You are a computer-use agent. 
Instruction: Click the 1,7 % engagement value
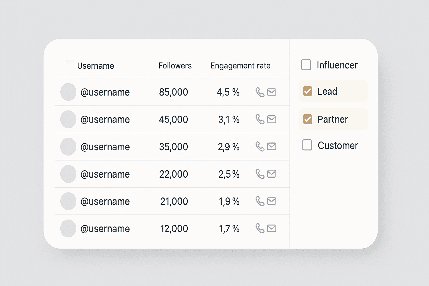click(229, 229)
